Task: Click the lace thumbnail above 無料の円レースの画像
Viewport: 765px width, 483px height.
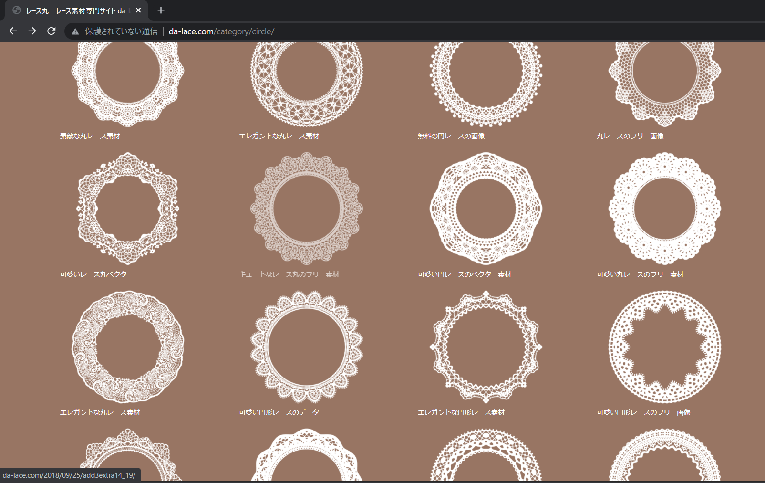Action: pos(486,84)
